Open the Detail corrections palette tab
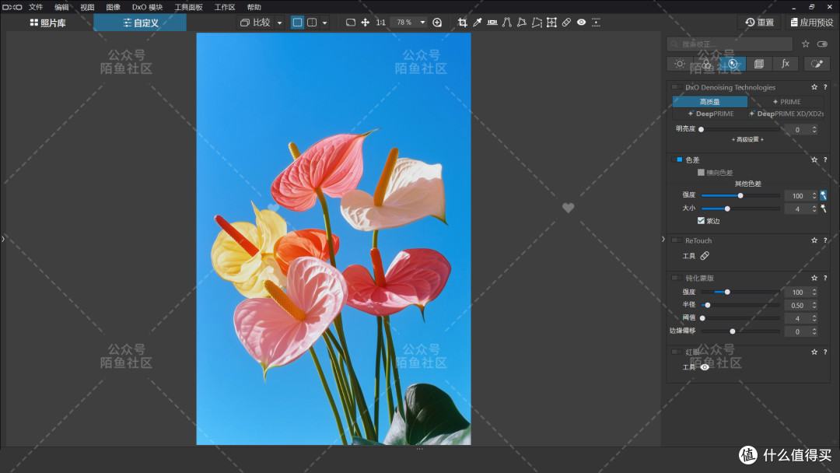 733,64
